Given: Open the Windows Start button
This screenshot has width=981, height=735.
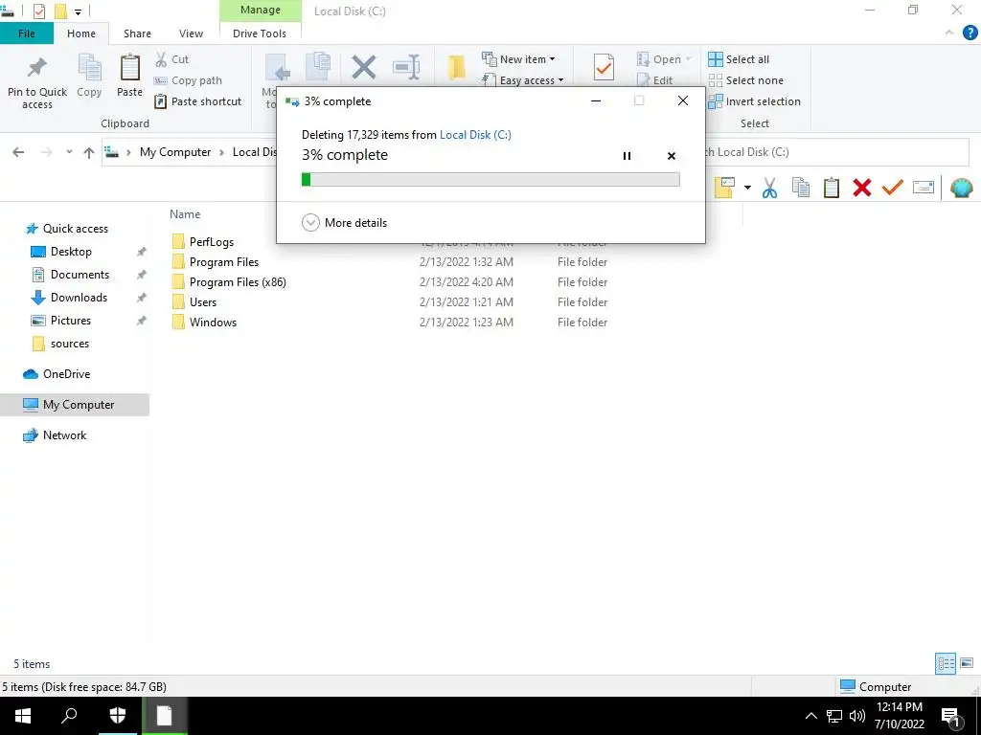Looking at the screenshot, I should [23, 716].
